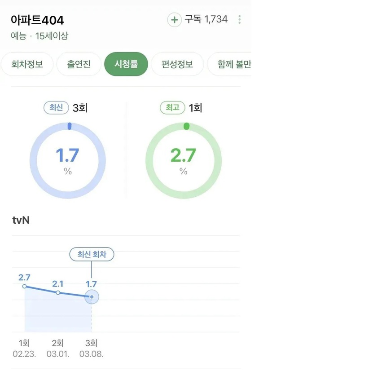386x371 pixels.
Task: Open the 출연진 tab
Action: (79, 64)
